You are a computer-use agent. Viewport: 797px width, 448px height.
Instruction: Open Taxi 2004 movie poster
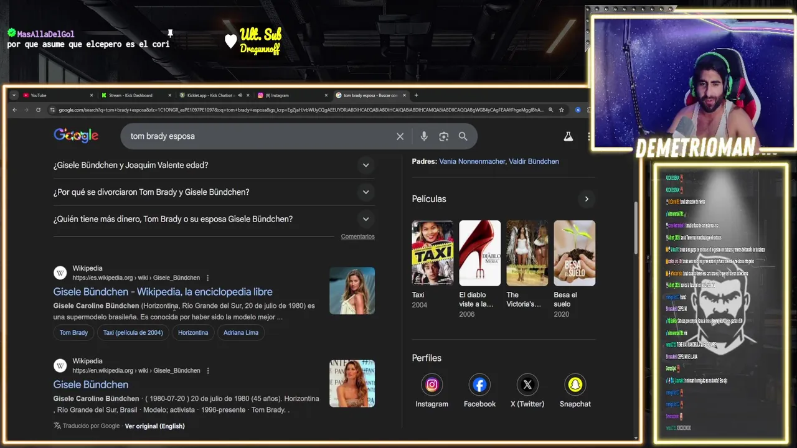(433, 253)
